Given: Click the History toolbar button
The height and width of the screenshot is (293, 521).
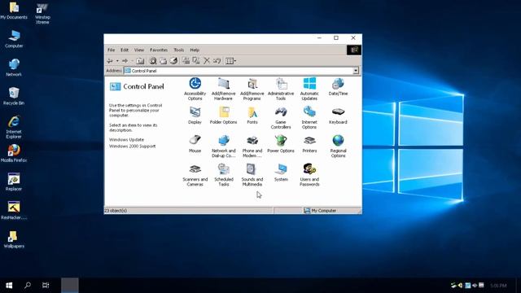Looking at the screenshot, I should click(x=173, y=61).
